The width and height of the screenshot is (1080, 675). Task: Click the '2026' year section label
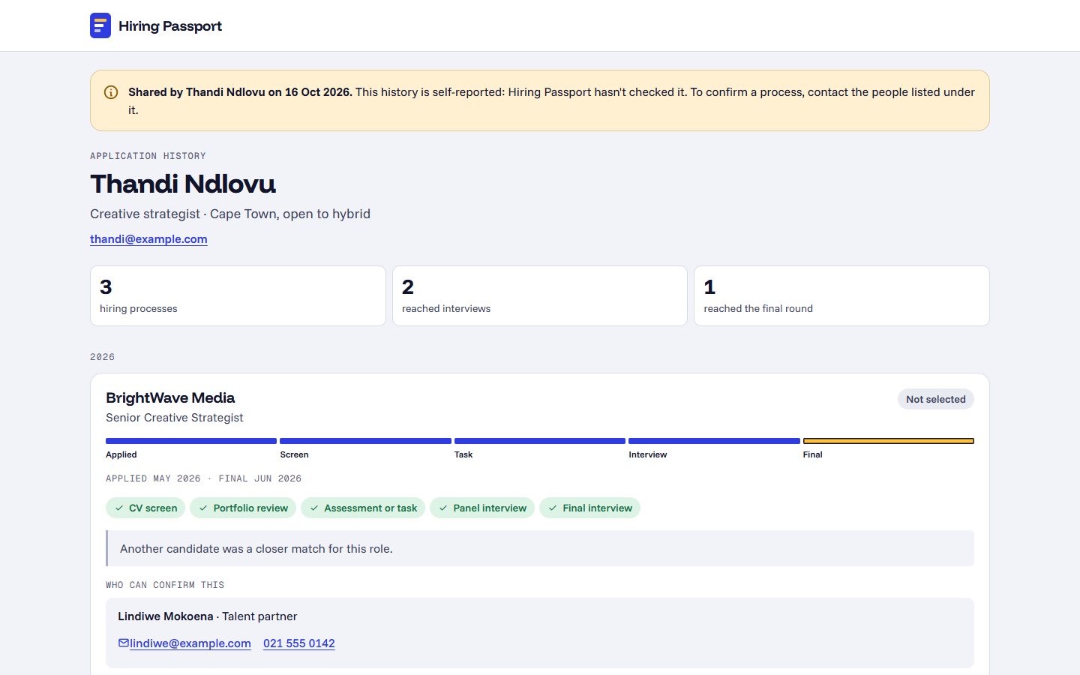(103, 357)
